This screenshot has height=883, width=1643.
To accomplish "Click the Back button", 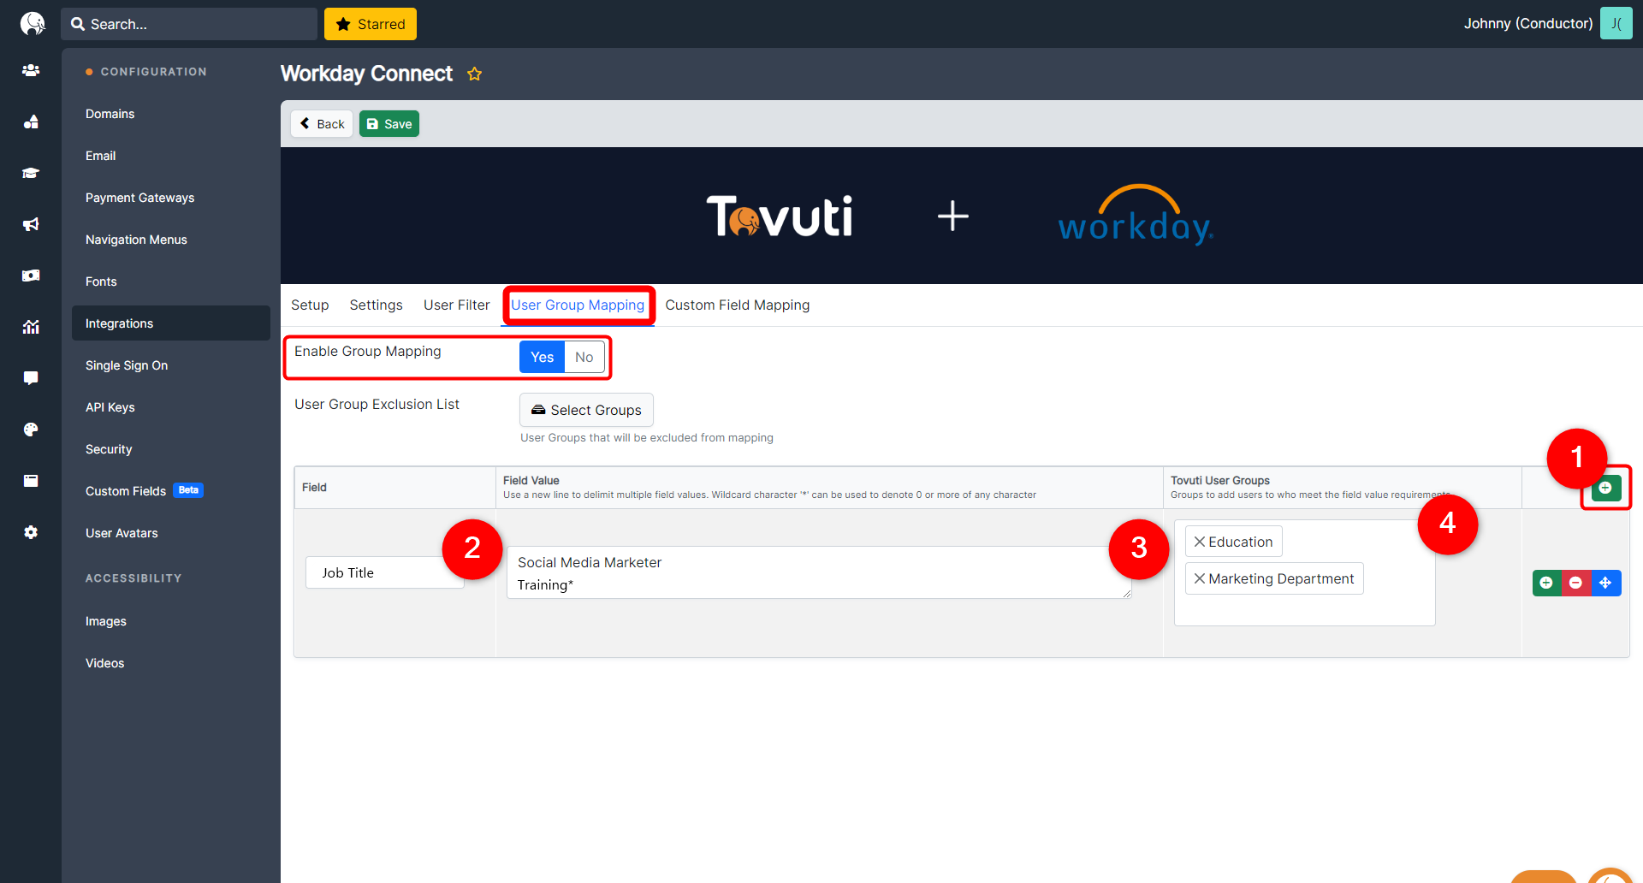I will coord(322,124).
